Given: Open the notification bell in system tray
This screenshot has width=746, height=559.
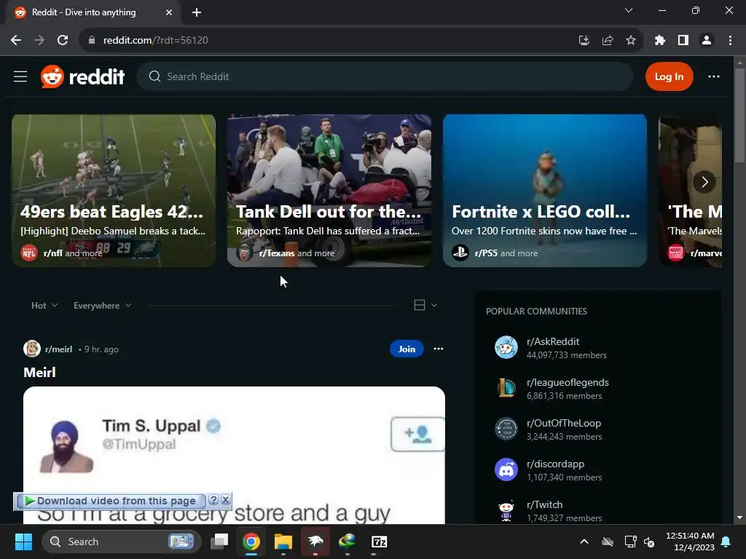Looking at the screenshot, I should [x=726, y=542].
